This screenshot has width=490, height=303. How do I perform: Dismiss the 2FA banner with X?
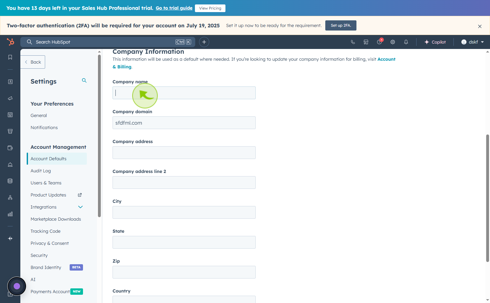point(480,26)
